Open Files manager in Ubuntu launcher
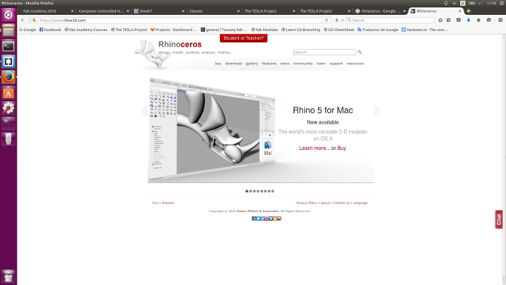Image resolution: width=506 pixels, height=285 pixels. coord(8,30)
